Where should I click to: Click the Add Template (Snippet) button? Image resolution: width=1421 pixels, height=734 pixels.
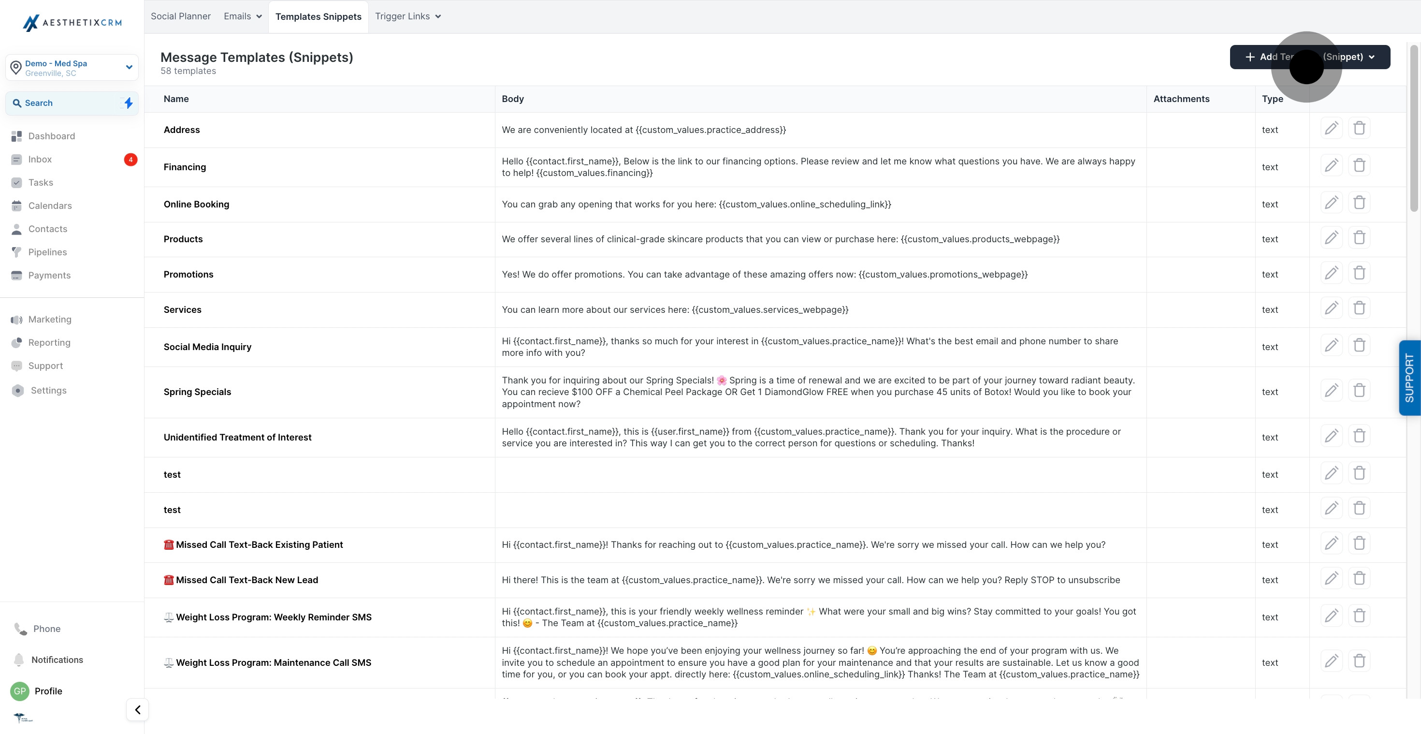coord(1309,57)
